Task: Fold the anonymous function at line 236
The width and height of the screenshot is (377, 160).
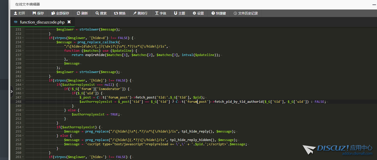Action: pos(23,51)
